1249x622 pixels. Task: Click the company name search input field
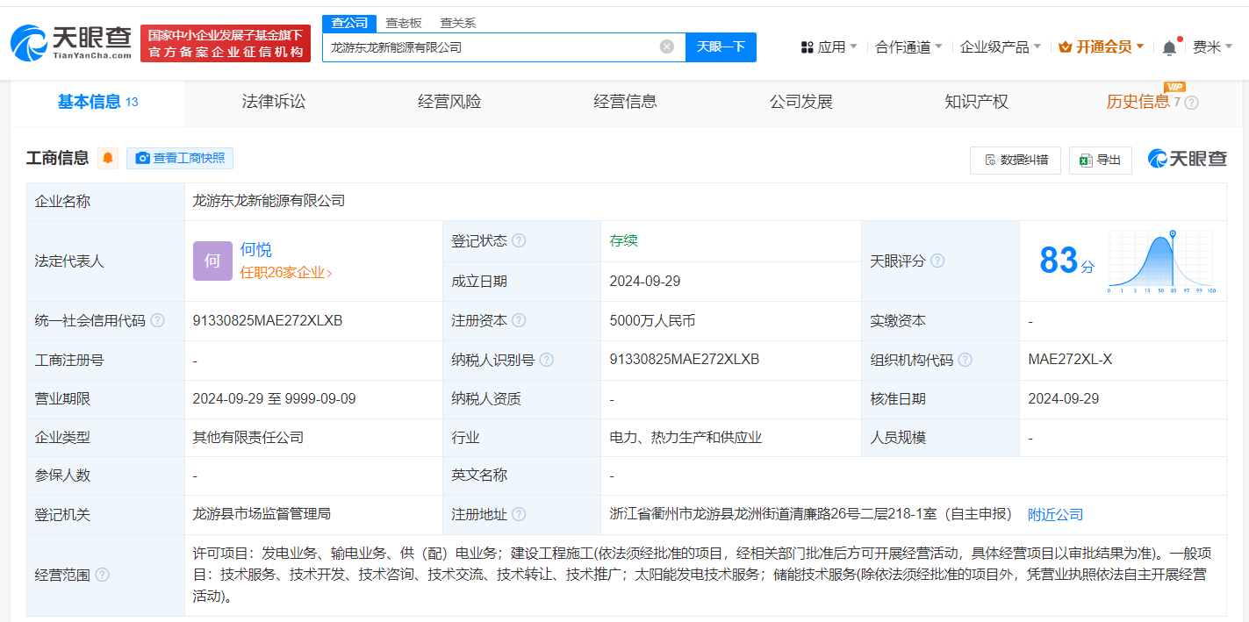[x=487, y=47]
